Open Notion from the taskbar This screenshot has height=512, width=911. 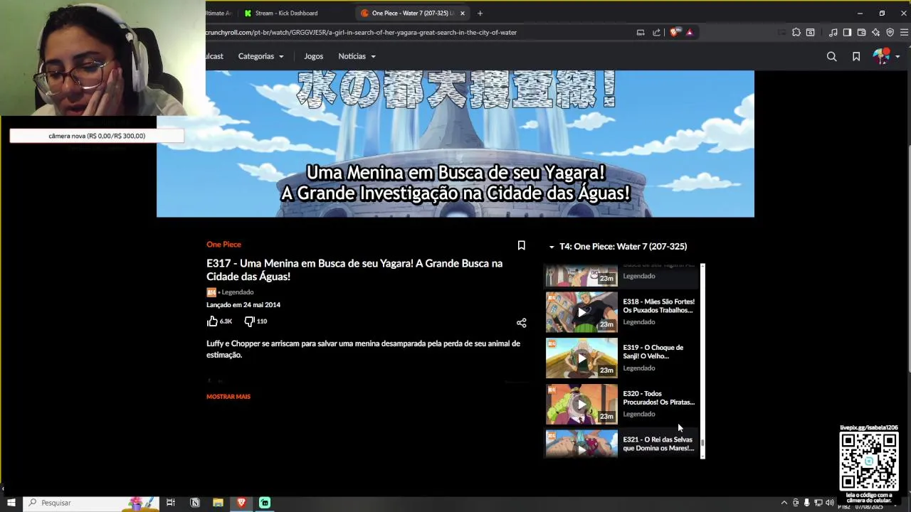coord(195,503)
